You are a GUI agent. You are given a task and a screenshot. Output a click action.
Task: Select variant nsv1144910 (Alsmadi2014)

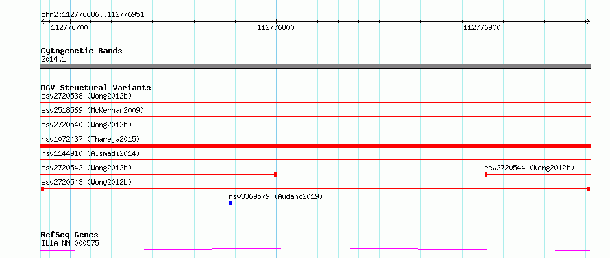(x=90, y=153)
